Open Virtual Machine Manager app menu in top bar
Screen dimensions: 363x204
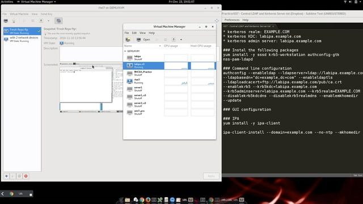pyautogui.click(x=36, y=2)
